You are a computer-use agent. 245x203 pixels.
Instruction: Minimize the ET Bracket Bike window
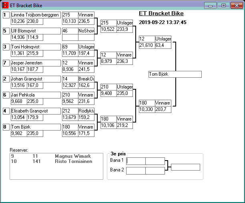(210, 5)
